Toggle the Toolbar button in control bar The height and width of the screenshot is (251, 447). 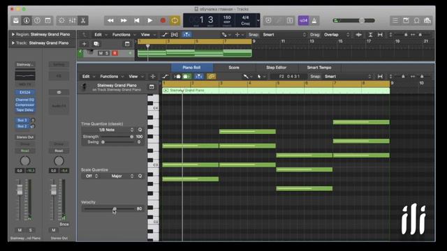(48, 20)
